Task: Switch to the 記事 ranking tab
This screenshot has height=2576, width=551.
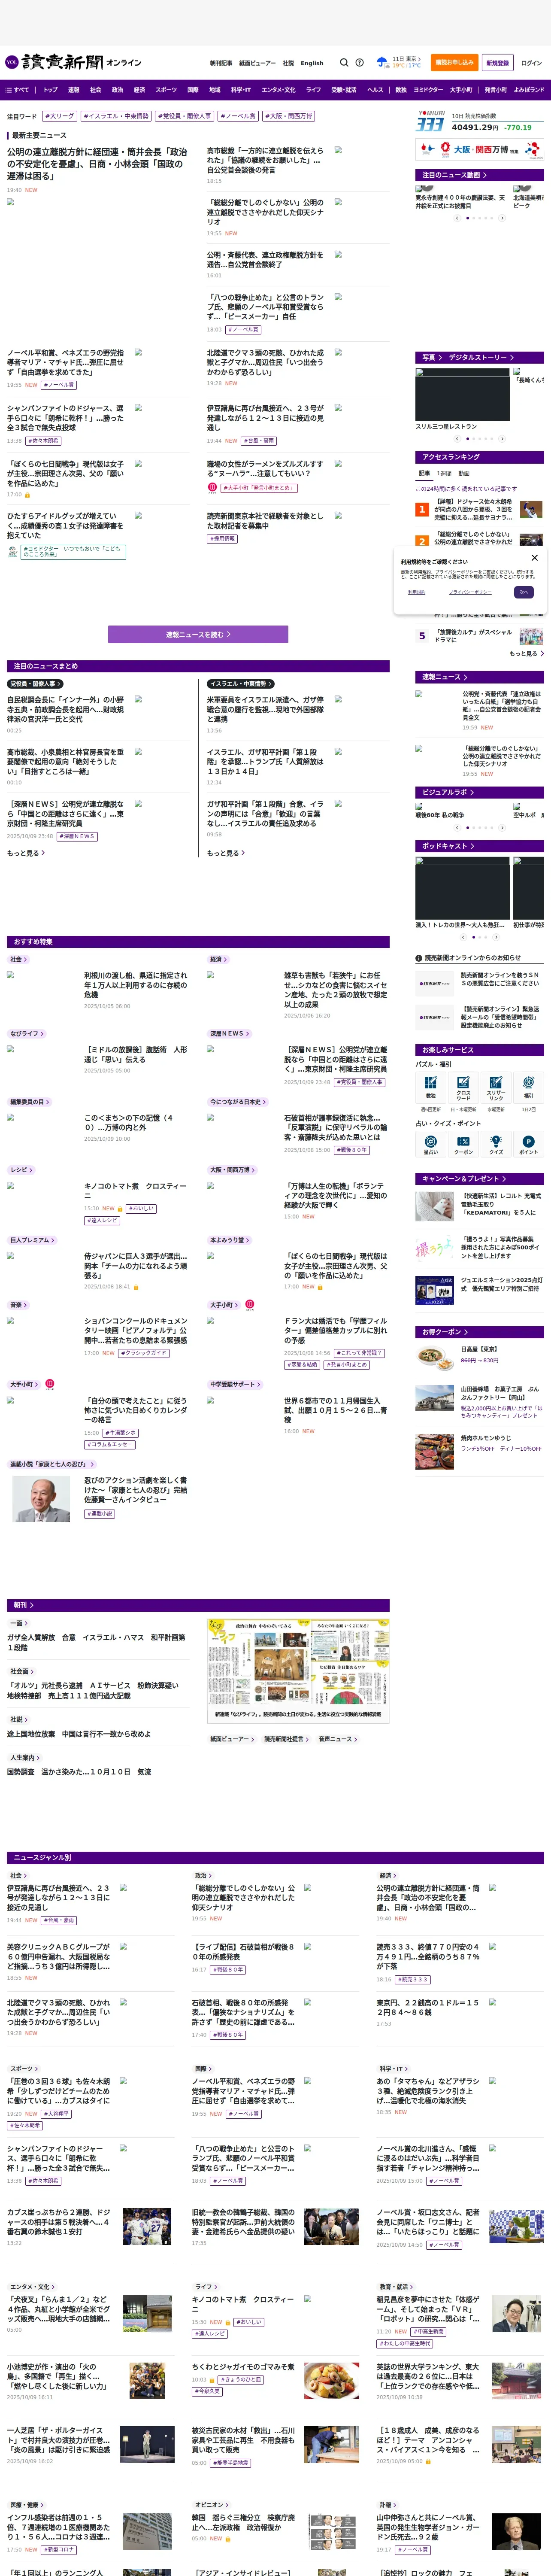Action: (424, 473)
